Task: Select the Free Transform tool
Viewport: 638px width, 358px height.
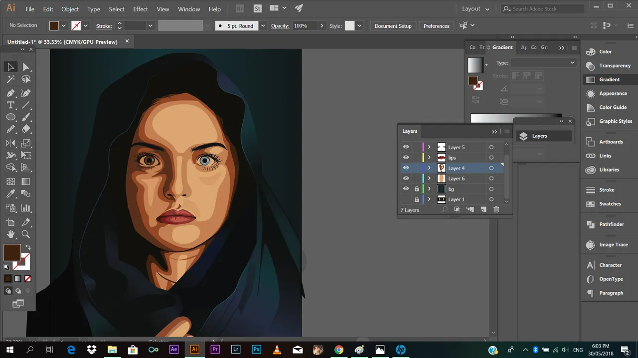Action: coord(26,156)
